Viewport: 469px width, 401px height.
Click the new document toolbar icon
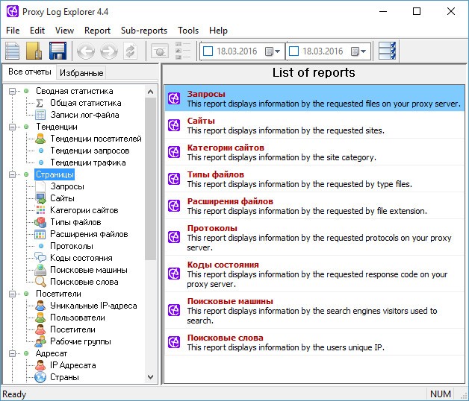click(13, 51)
